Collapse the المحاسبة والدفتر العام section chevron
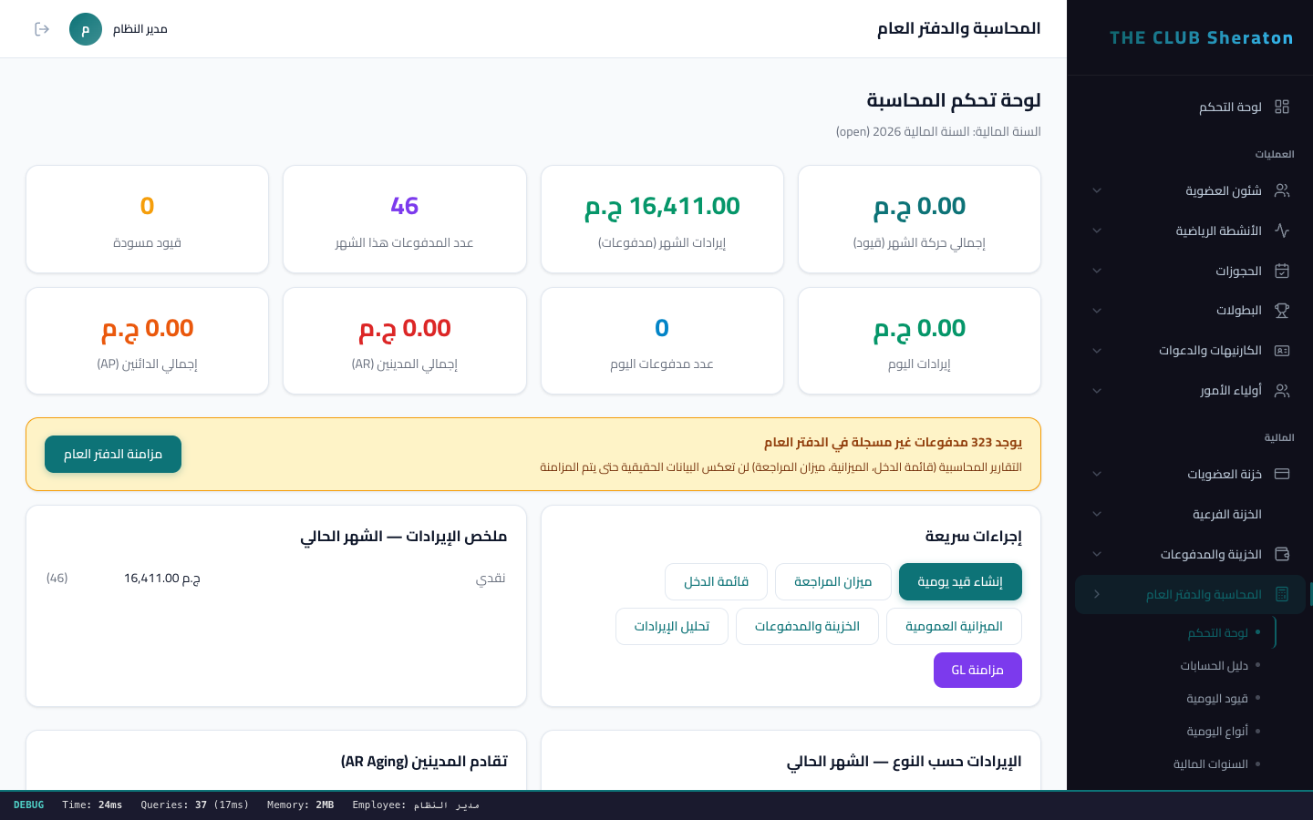 coord(1097,594)
